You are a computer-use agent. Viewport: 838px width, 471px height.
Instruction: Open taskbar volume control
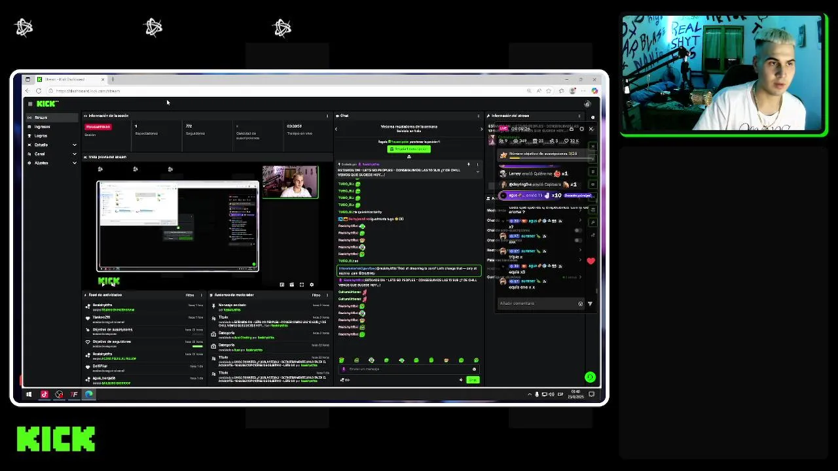[553, 394]
